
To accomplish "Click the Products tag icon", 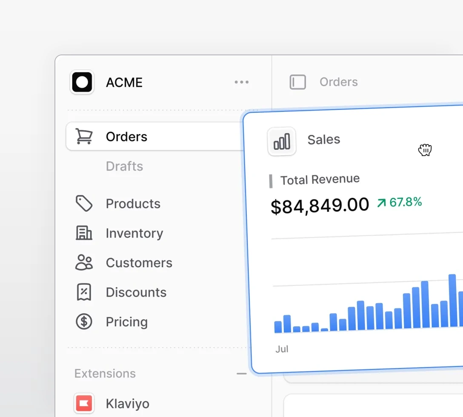I will coord(84,203).
